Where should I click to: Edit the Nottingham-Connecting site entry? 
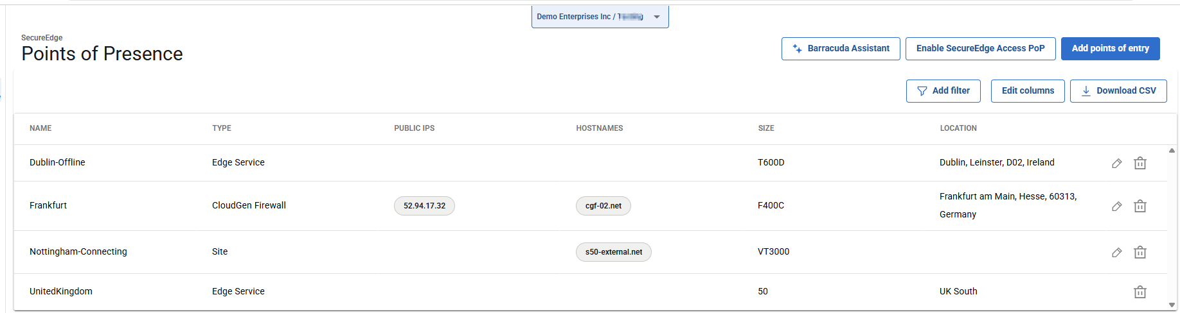1117,252
